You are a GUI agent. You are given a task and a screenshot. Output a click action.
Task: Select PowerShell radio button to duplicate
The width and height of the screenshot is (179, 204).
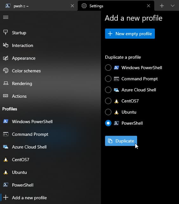108,123
